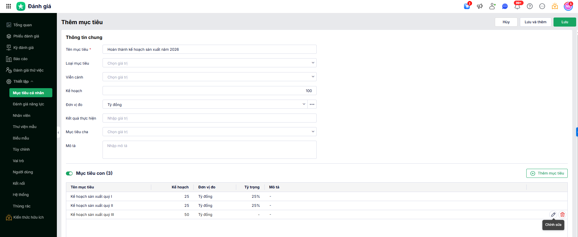
Task: Click the pencil edit icon for quý III
Action: [x=553, y=215]
